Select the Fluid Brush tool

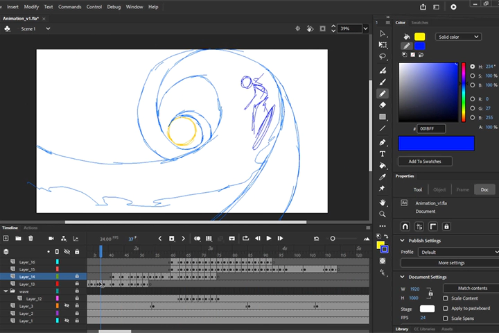click(383, 71)
